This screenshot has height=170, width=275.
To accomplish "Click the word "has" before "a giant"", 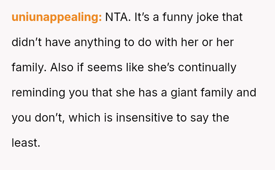I will (150, 93).
